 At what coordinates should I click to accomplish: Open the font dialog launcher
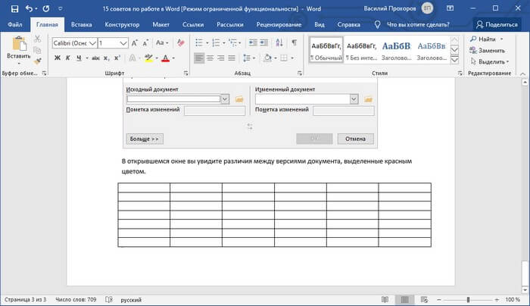pos(186,73)
